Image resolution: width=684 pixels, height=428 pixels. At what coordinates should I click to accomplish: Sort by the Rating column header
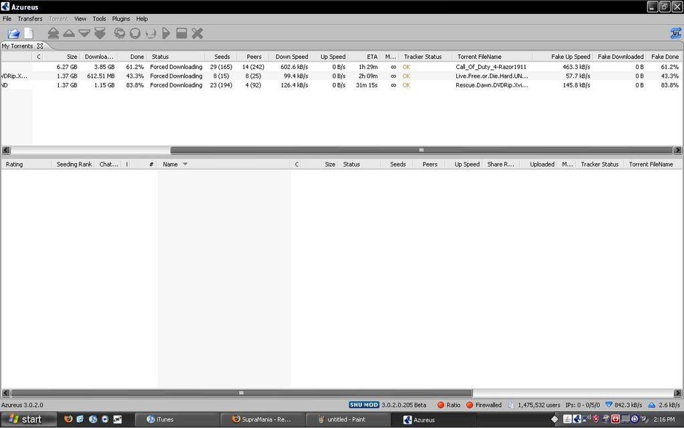[x=14, y=165]
